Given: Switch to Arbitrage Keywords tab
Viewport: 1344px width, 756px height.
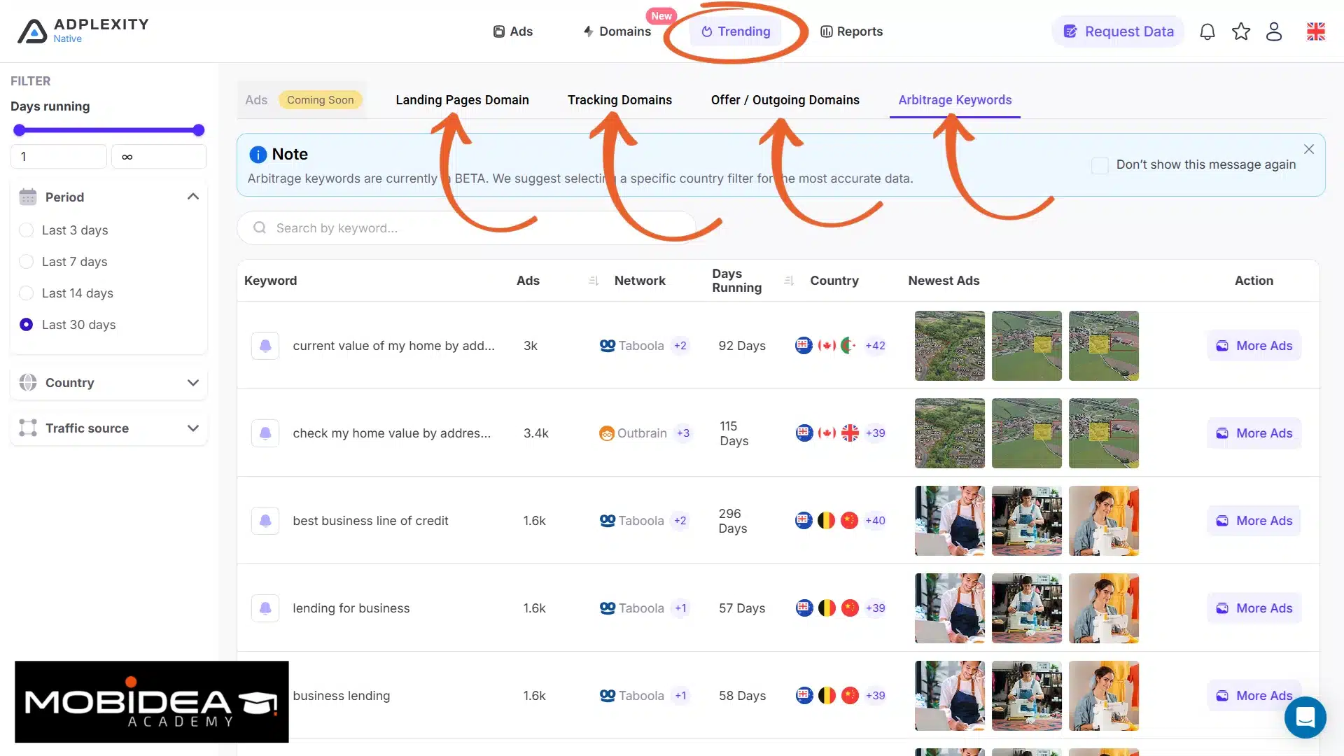Looking at the screenshot, I should click(x=955, y=100).
